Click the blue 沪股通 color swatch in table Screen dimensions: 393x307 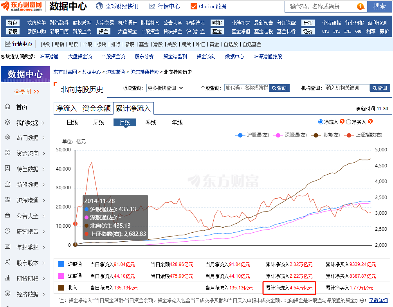click(61, 264)
